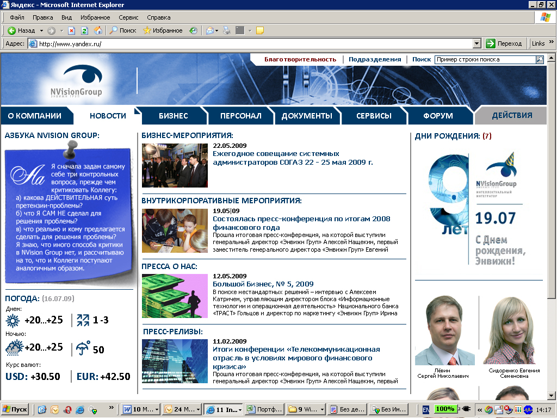This screenshot has height=418, width=557.
Task: Expand the Back button history arrow
Action: point(40,30)
